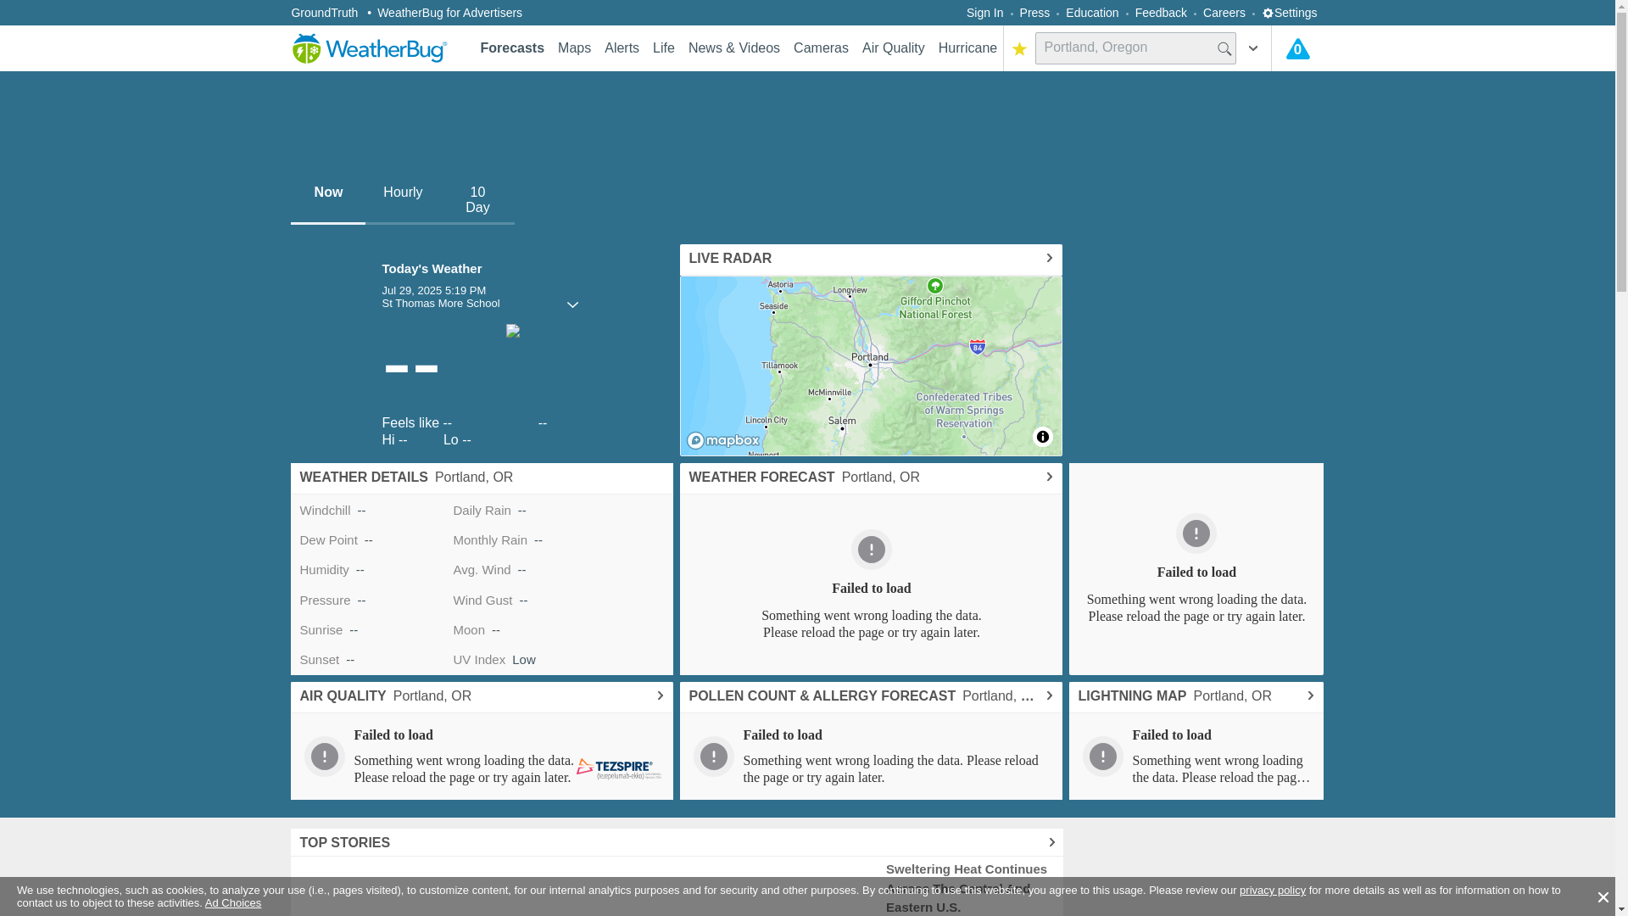Viewport: 1628px width, 916px height.
Task: Click the WeatherBug logo
Action: coord(369,48)
